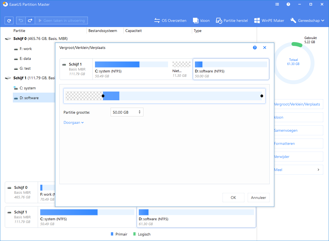Image resolution: width=329 pixels, height=241 pixels.
Task: Expand the Gereedschap dropdown
Action: [307, 20]
